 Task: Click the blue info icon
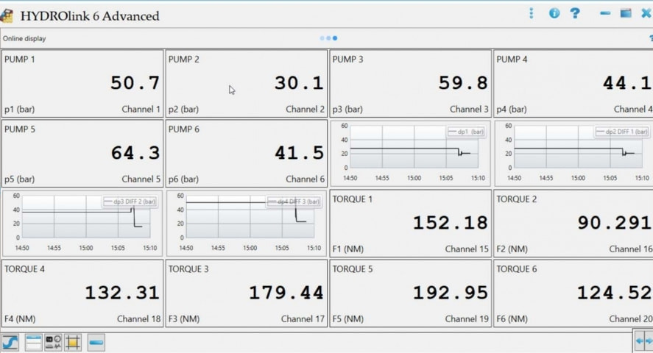pos(554,13)
